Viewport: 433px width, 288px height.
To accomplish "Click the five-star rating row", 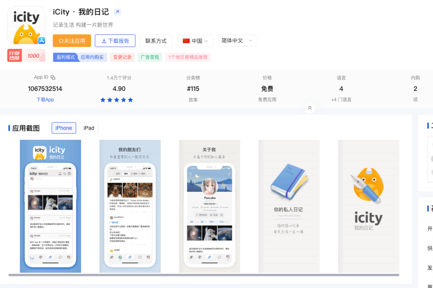I will coord(117,100).
